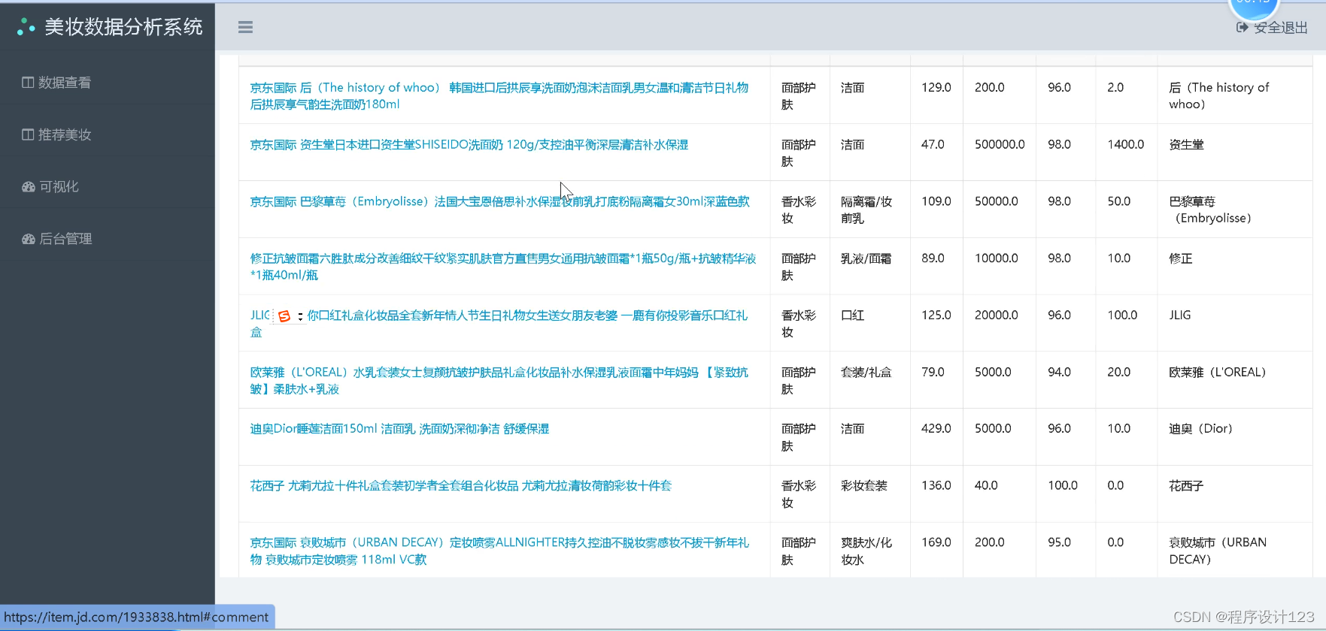This screenshot has width=1326, height=631.
Task: Open the 衰败城市 URBAN DECAY link
Action: (499, 551)
